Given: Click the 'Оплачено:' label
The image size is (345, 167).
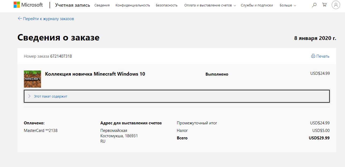Looking at the screenshot, I should pos(34,123).
